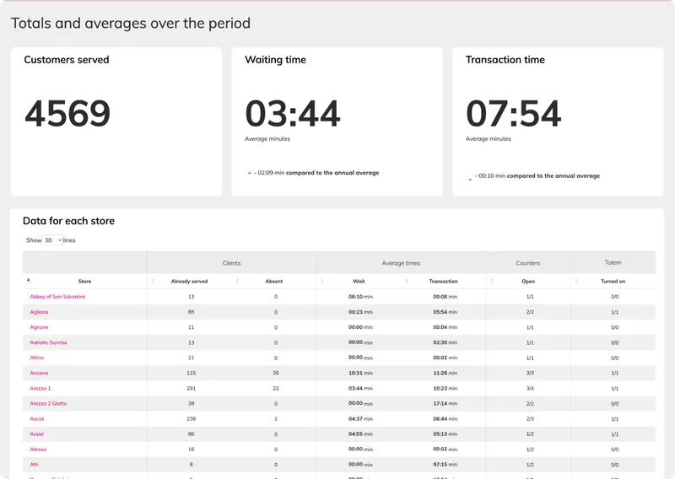Open the Abbey of San Salvatore store
This screenshot has height=479, width=675.
coord(57,297)
